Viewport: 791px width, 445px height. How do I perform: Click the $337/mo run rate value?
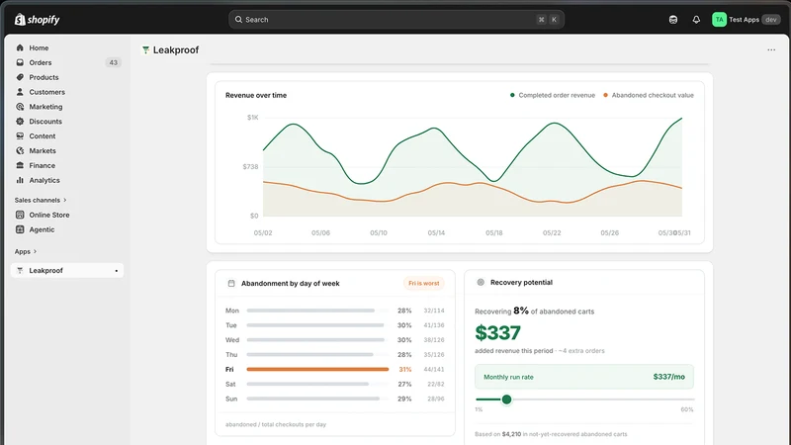coord(669,377)
